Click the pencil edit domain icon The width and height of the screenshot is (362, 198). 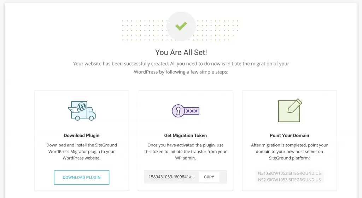pyautogui.click(x=290, y=110)
